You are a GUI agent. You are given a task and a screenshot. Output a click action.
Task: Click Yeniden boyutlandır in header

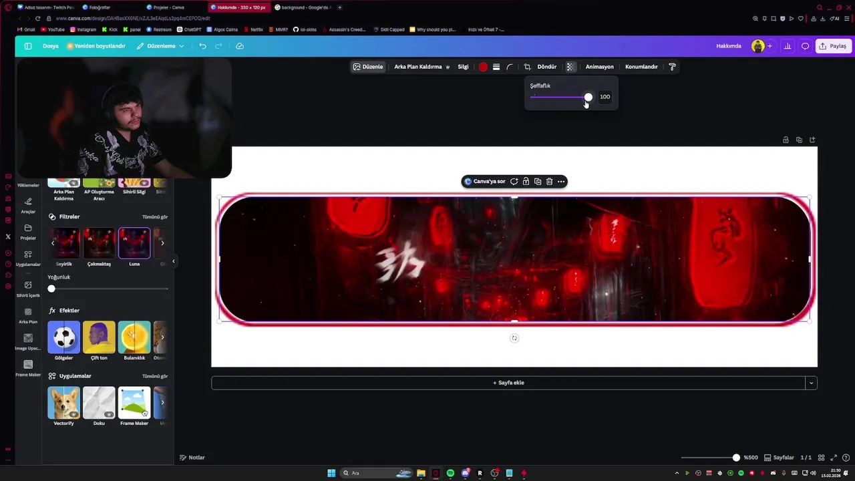click(96, 46)
